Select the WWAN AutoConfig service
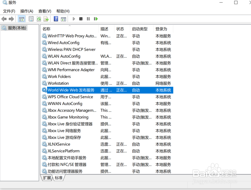The width and height of the screenshot is (251, 190). 107,104
